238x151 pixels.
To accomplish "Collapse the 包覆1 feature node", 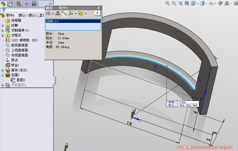I will [x=2, y=75].
